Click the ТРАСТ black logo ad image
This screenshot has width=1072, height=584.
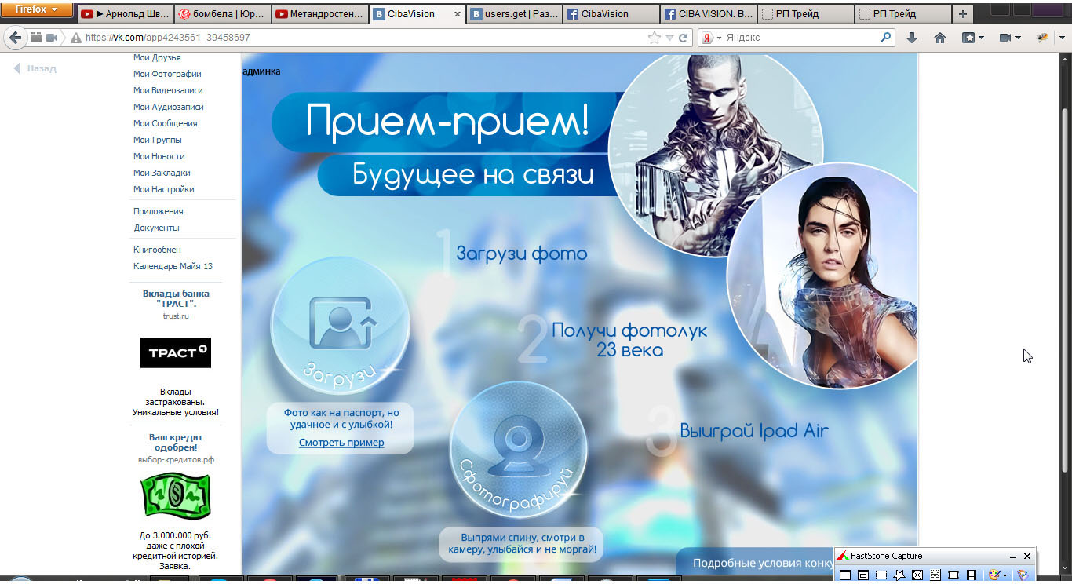(x=176, y=352)
